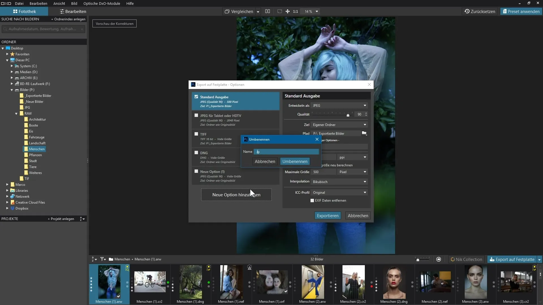Switch to the Bearbeiten tab
Viewport: 543px width, 305px height.
[73, 11]
